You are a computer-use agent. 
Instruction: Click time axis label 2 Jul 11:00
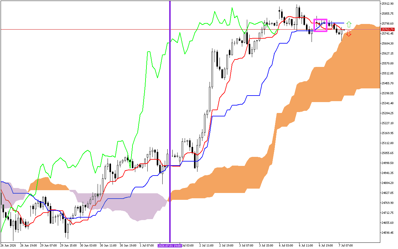tap(207, 246)
